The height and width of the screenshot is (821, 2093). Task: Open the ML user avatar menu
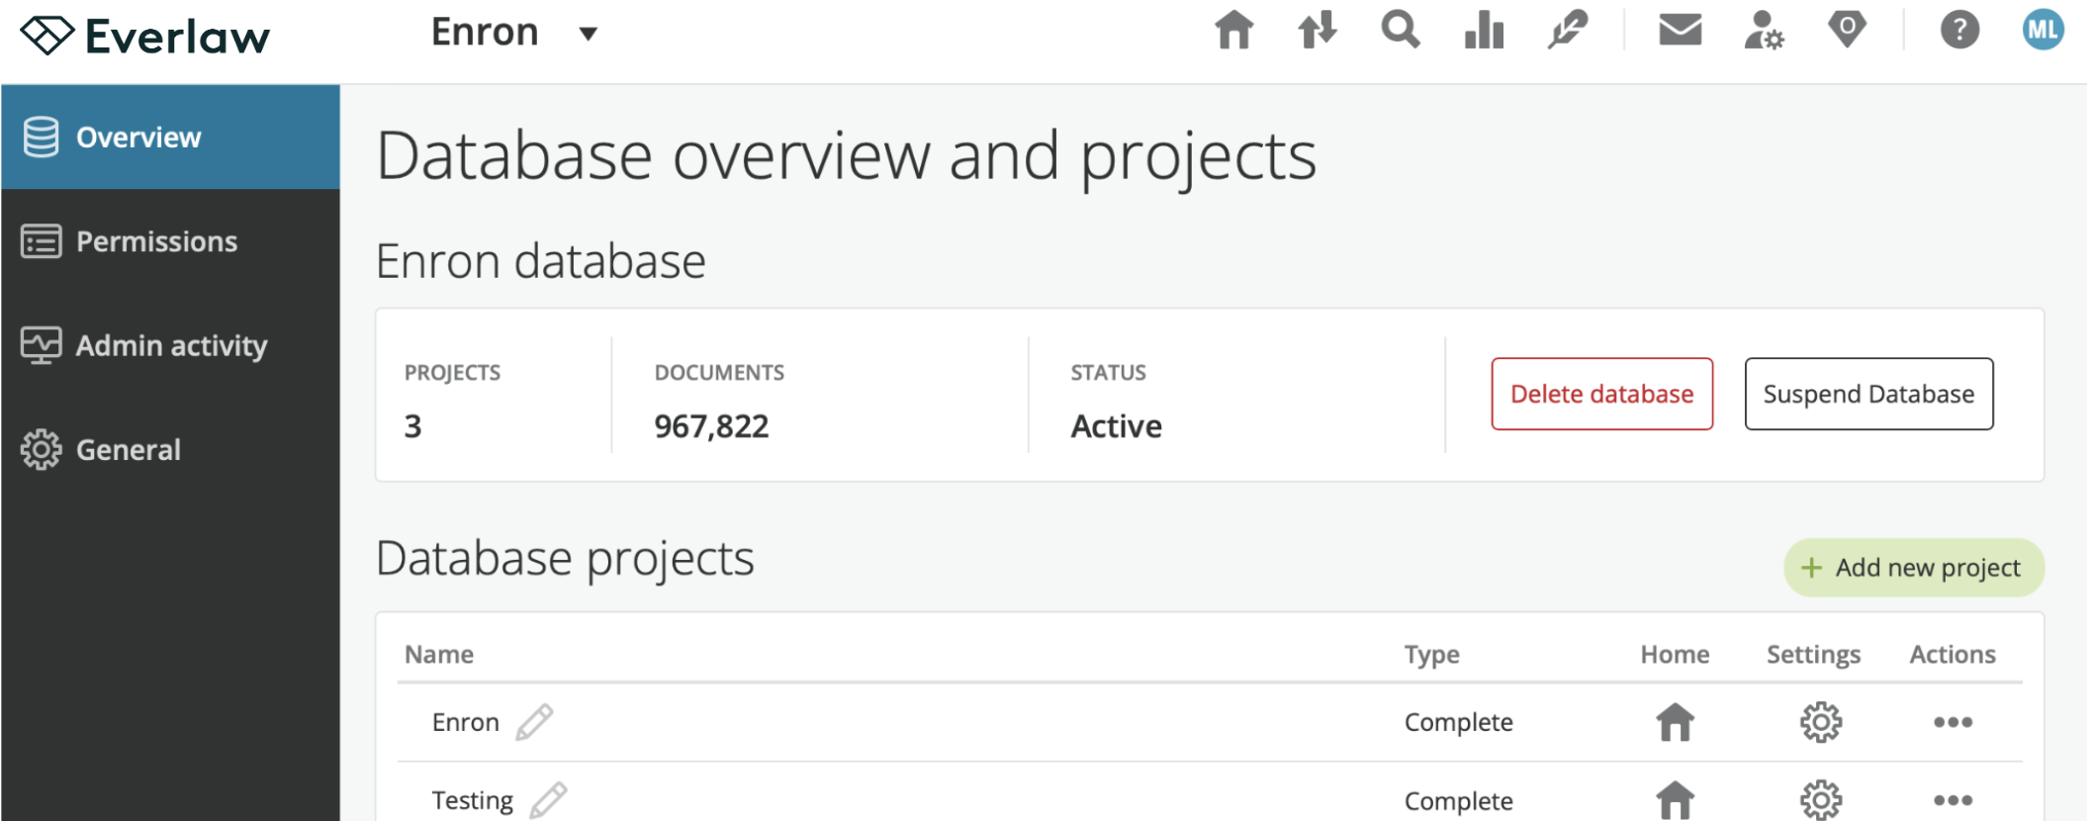click(x=2043, y=30)
